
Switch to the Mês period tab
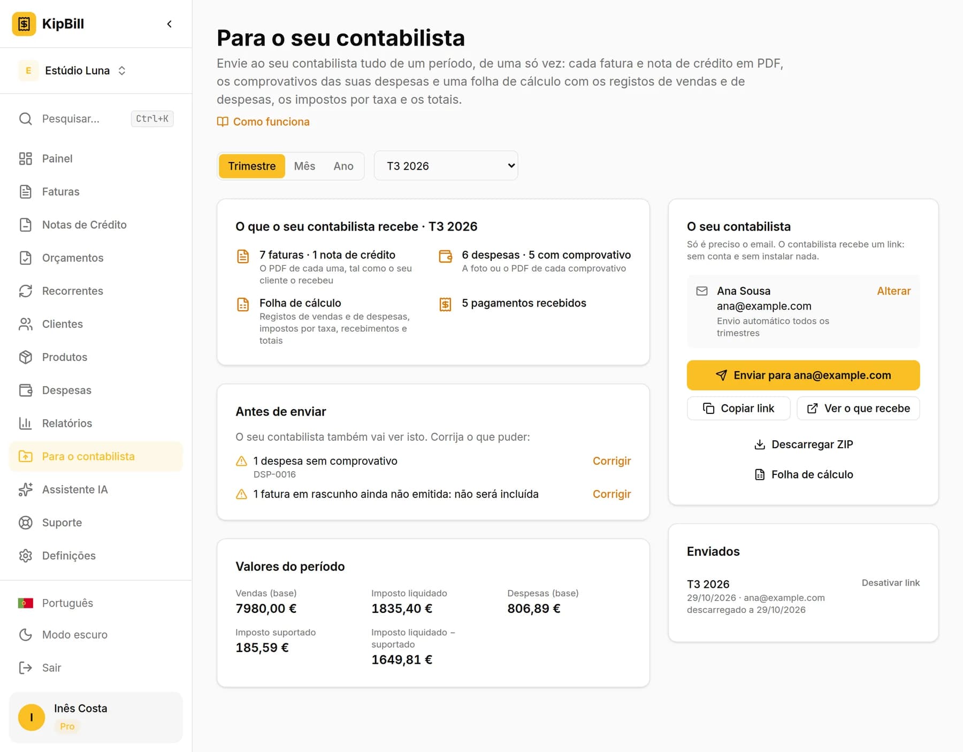(x=304, y=166)
